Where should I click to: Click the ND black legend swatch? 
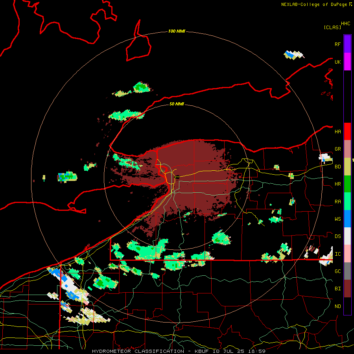click(347, 306)
